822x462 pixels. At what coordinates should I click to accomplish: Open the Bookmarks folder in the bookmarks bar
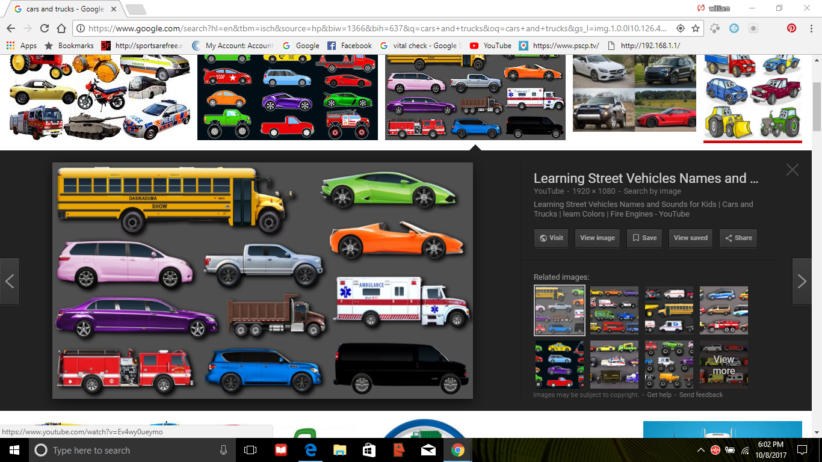pyautogui.click(x=69, y=46)
